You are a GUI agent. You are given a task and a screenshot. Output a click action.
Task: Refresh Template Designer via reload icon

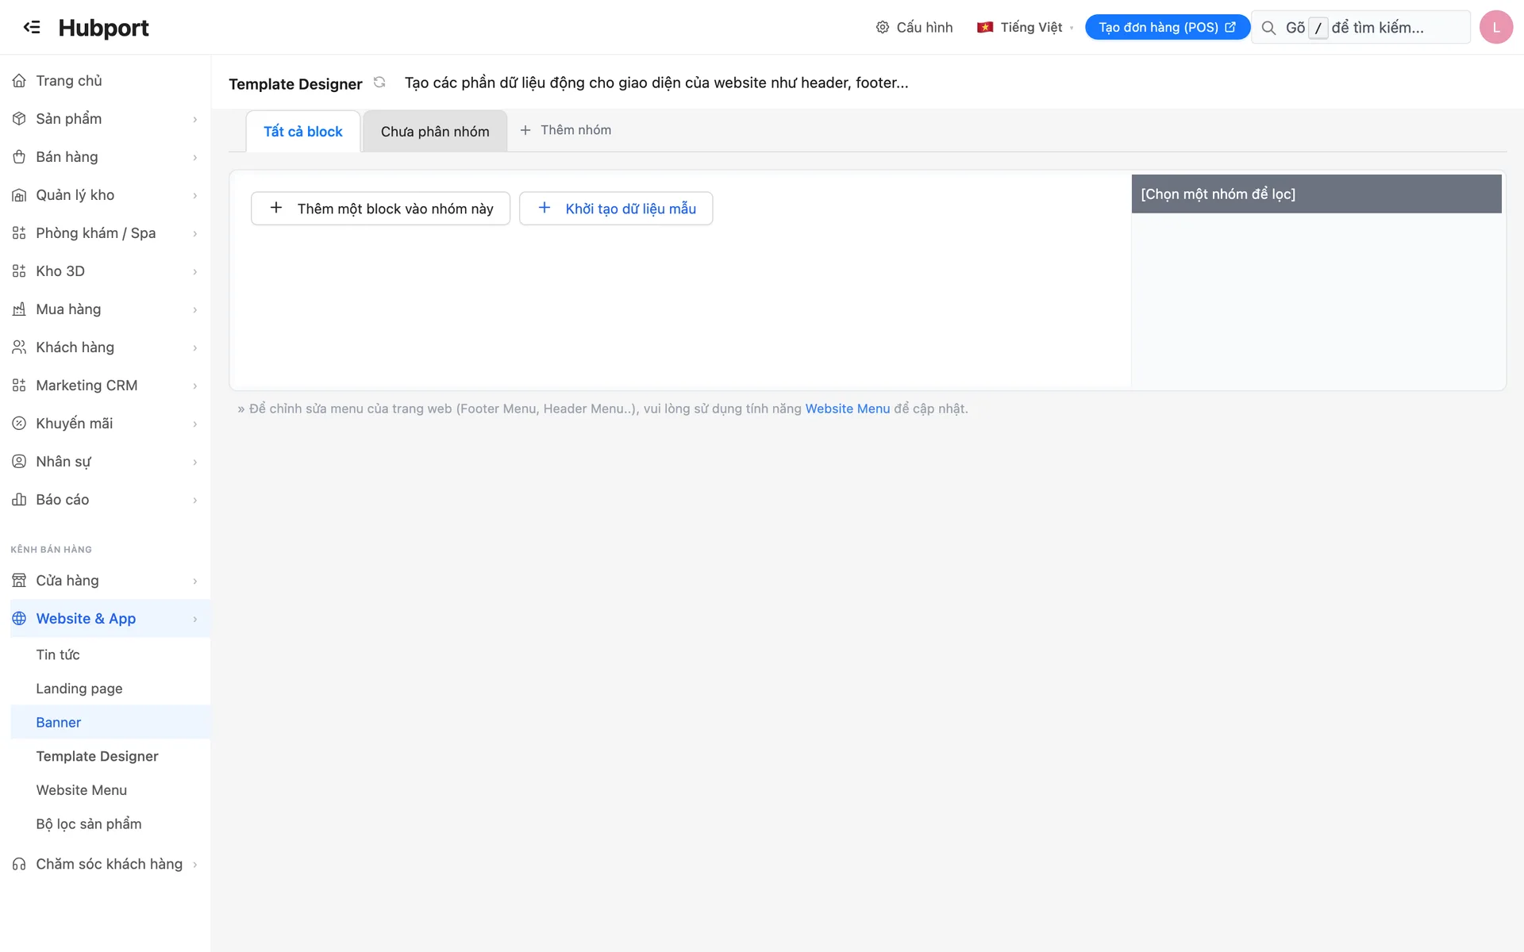click(x=379, y=82)
